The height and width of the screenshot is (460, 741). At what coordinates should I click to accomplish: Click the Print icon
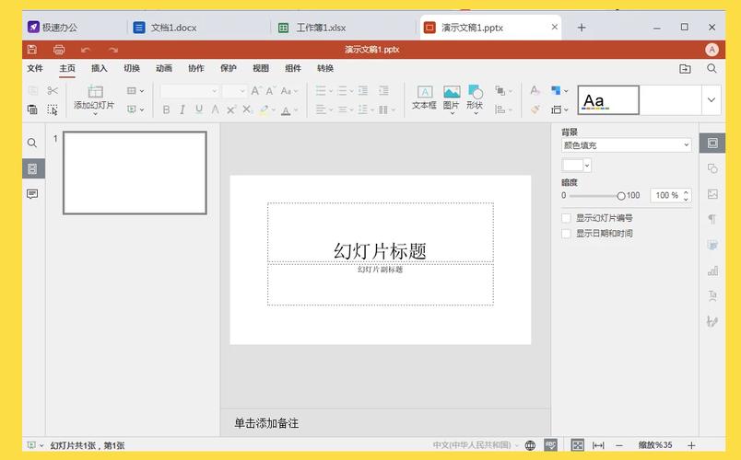pos(59,50)
